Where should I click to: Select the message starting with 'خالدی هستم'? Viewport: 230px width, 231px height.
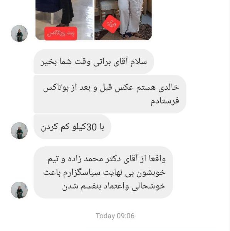click(x=110, y=94)
